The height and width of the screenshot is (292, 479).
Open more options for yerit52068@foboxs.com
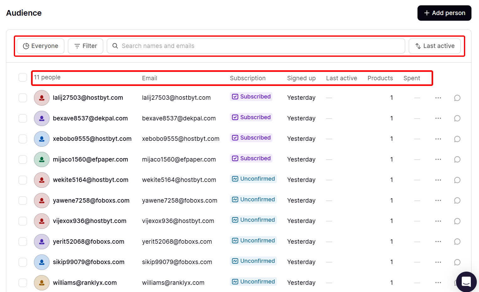[438, 242]
